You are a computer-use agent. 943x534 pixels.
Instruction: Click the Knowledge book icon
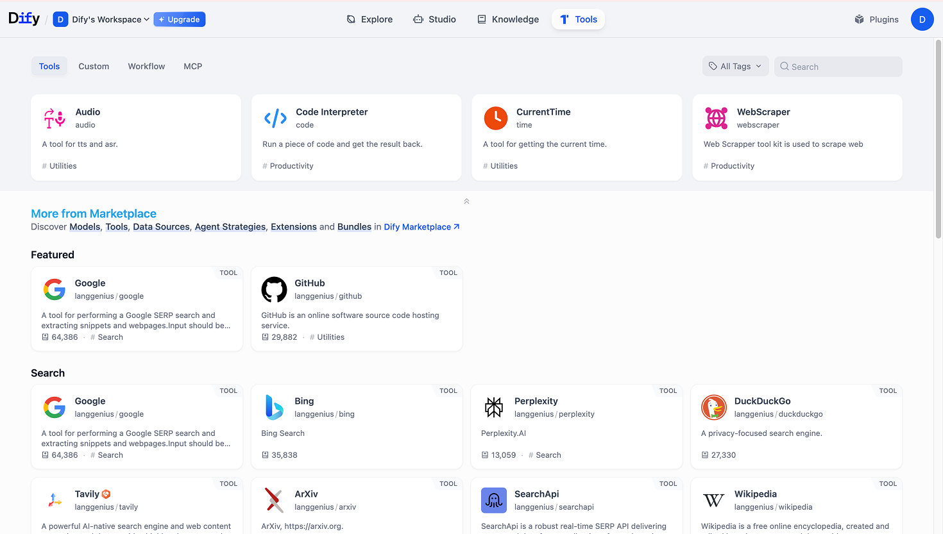click(482, 19)
